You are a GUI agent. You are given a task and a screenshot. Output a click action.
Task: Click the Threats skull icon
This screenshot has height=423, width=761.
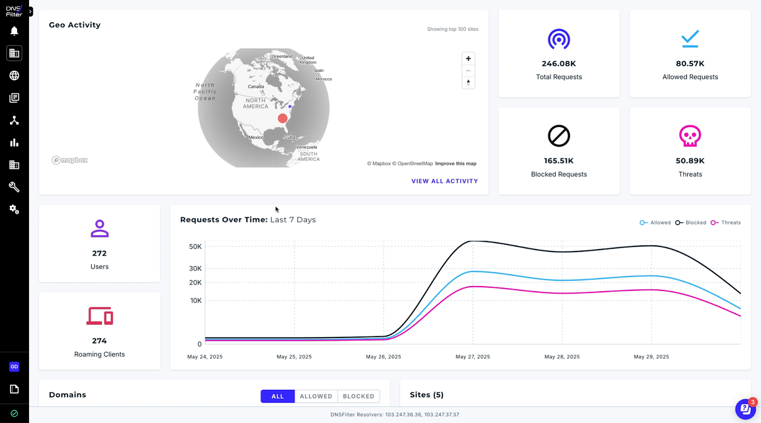tap(690, 136)
